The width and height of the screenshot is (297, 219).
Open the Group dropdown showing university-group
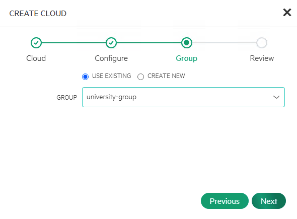[183, 97]
